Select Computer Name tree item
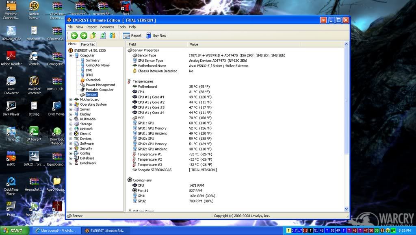This screenshot has width=416, height=235. [97, 65]
